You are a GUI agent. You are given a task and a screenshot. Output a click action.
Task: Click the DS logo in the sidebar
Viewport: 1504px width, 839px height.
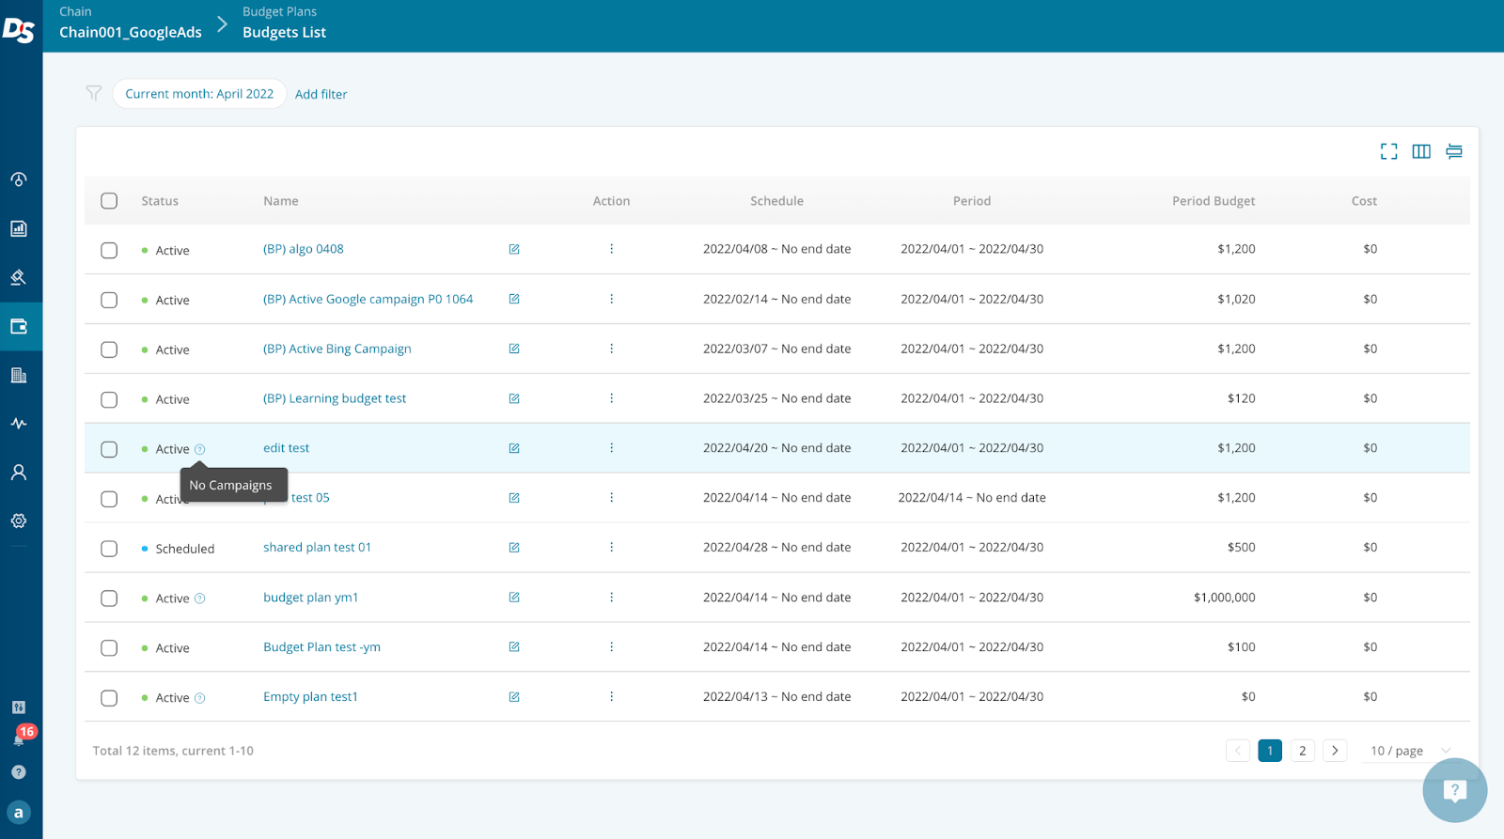click(x=18, y=31)
